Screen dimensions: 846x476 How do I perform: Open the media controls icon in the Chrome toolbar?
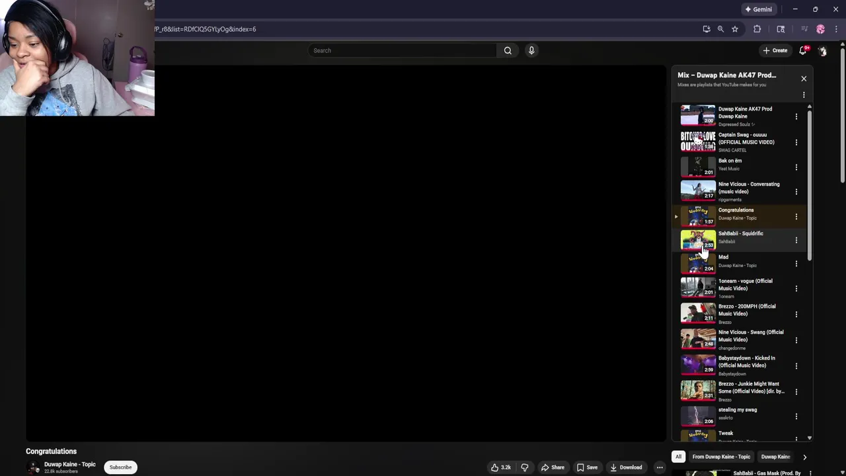pyautogui.click(x=804, y=29)
